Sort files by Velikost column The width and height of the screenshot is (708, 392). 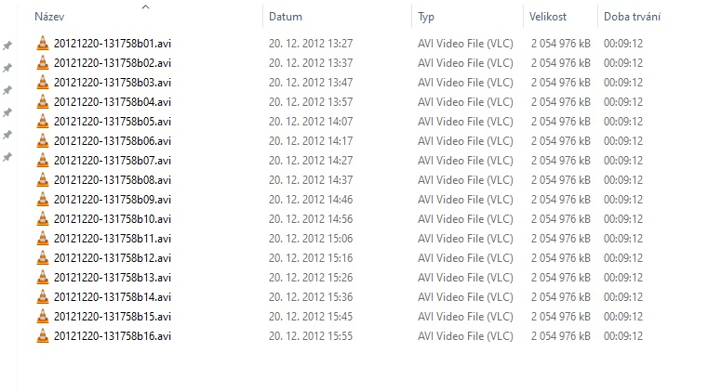(548, 17)
